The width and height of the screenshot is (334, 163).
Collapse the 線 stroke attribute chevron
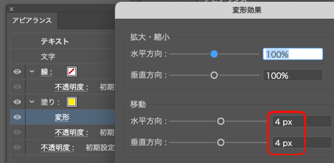coord(32,71)
